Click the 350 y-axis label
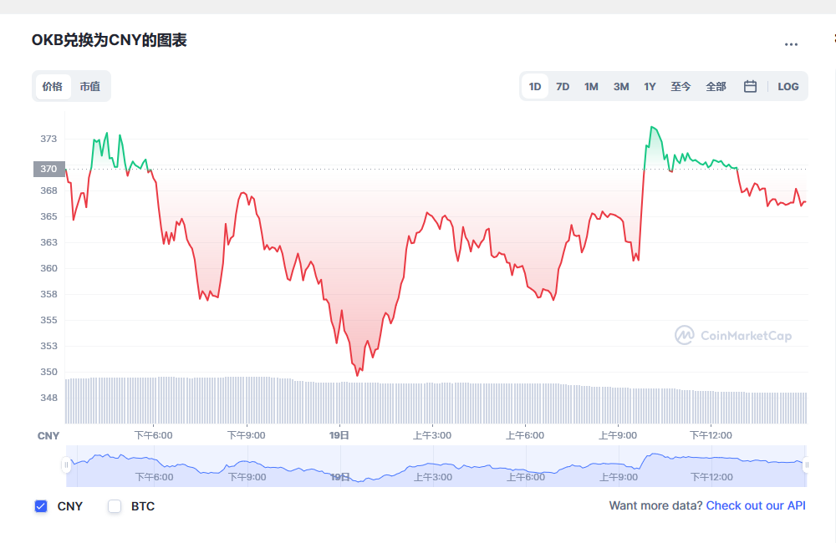The image size is (836, 543). (48, 372)
